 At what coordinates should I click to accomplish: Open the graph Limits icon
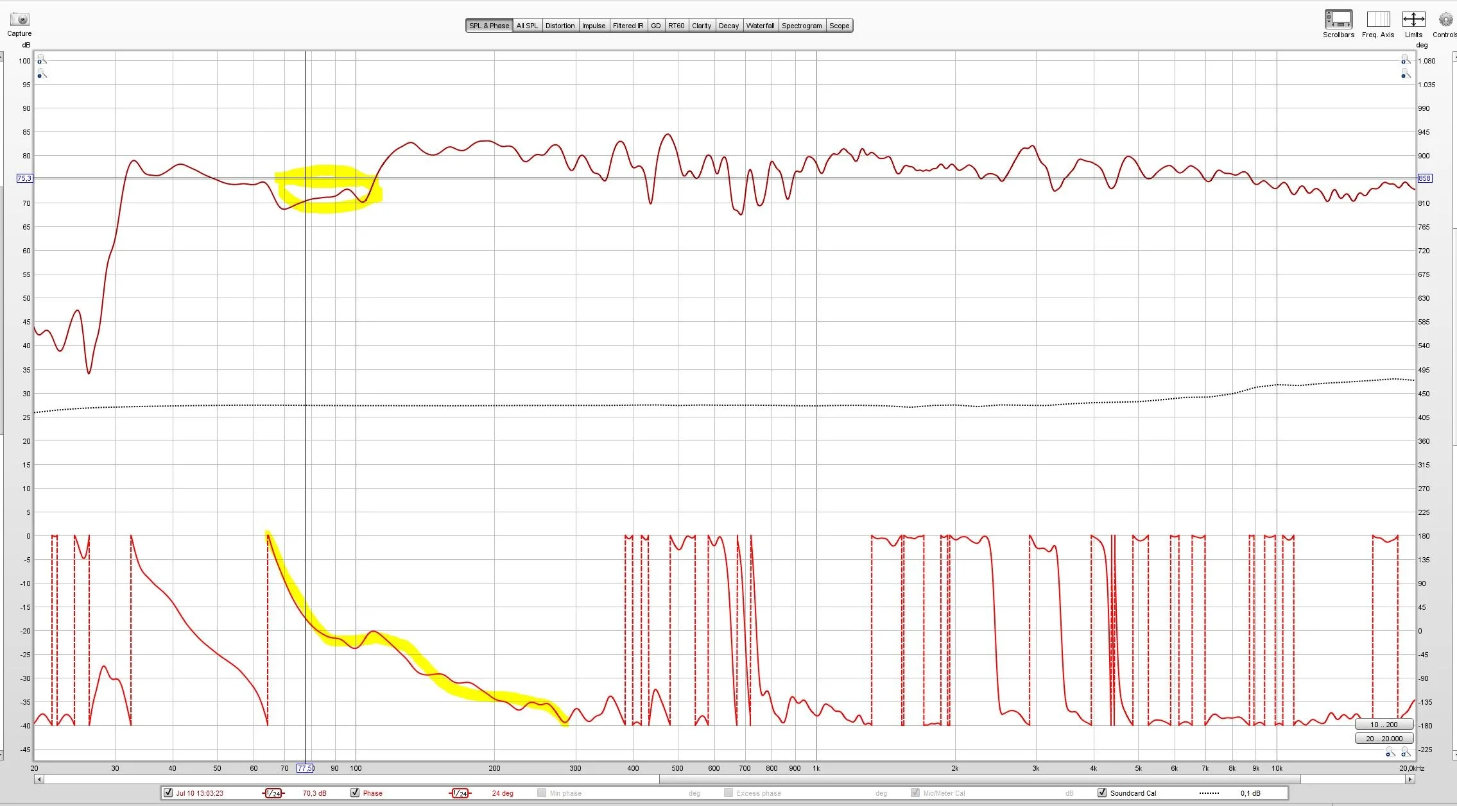tap(1413, 19)
